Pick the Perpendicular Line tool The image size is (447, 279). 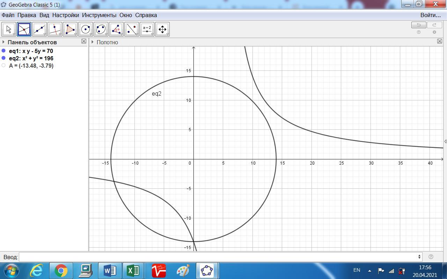coord(55,30)
